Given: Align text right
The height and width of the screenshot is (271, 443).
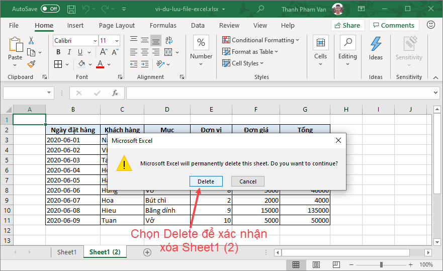Looking at the screenshot, I should (x=156, y=52).
